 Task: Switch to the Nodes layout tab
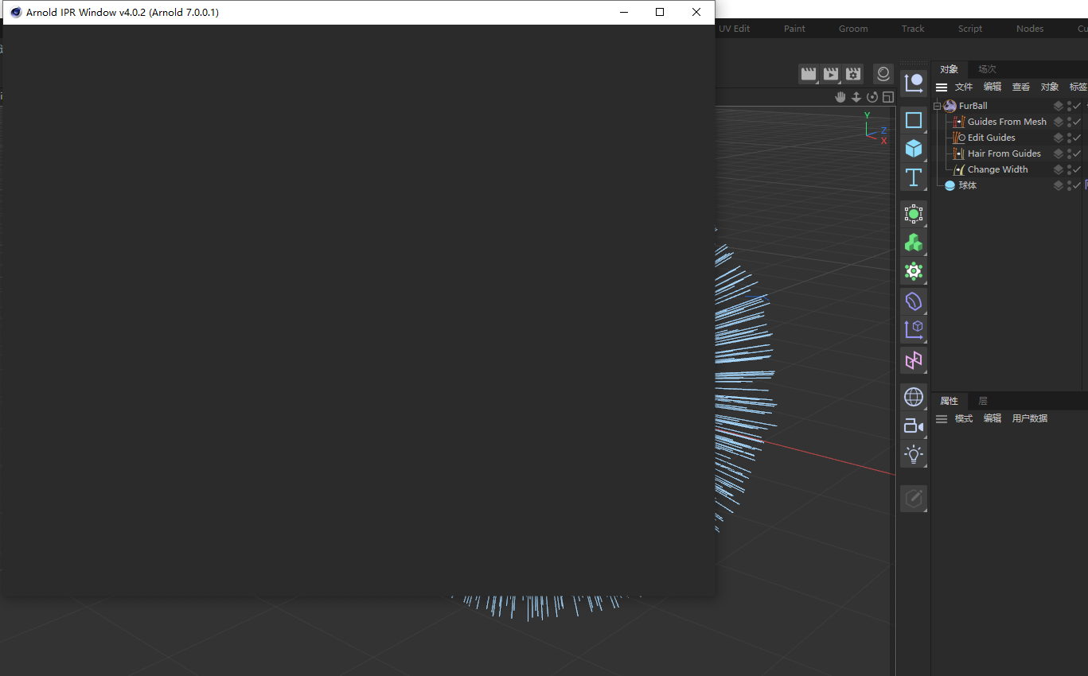point(1030,29)
